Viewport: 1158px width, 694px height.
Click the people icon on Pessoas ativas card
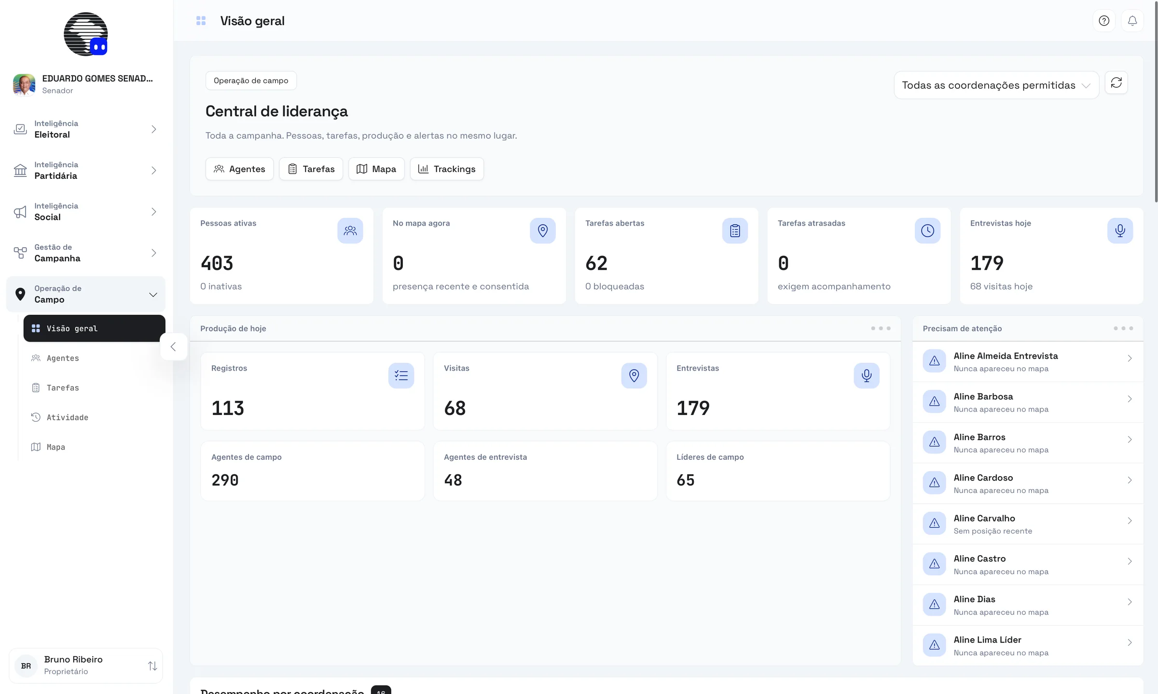click(x=350, y=231)
